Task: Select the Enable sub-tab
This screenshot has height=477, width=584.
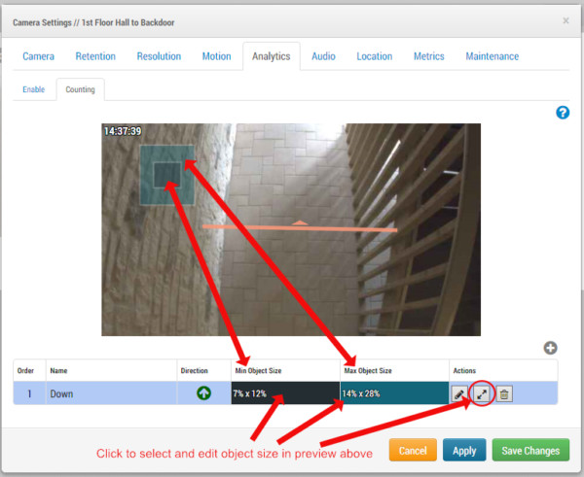Action: [34, 89]
